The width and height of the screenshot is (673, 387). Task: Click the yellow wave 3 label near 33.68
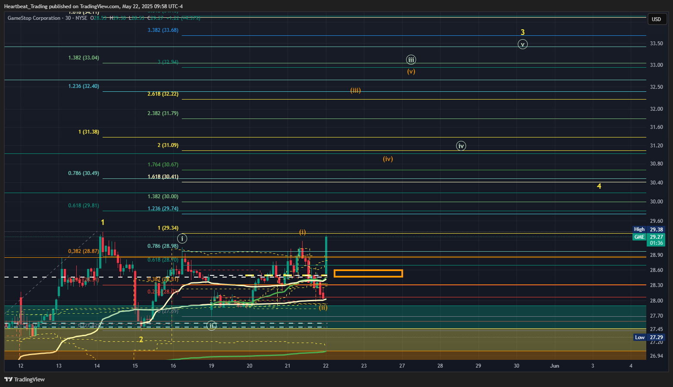point(523,32)
